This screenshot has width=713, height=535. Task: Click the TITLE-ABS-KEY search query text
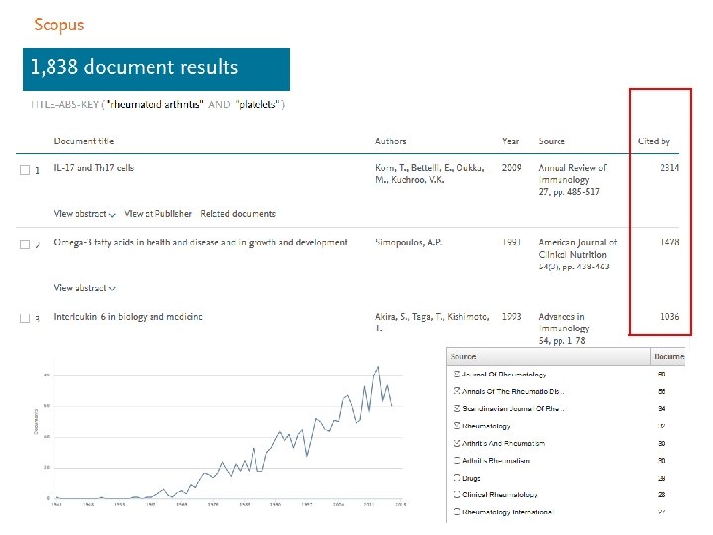click(x=157, y=105)
